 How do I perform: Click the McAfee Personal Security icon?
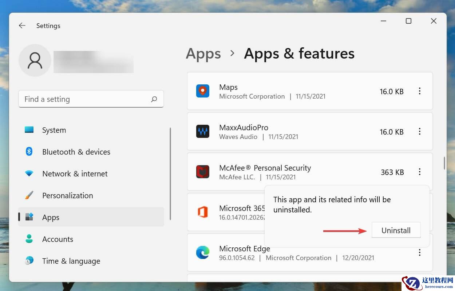[203, 172]
